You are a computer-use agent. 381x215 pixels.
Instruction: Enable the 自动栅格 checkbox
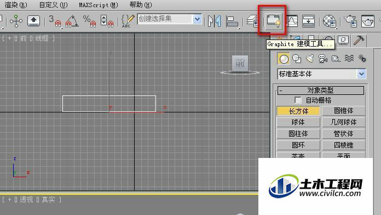(298, 100)
